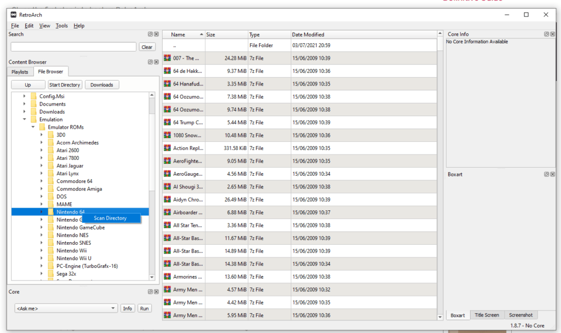The height and width of the screenshot is (333, 561).
Task: Switch to the Title Screen tab
Action: [487, 315]
